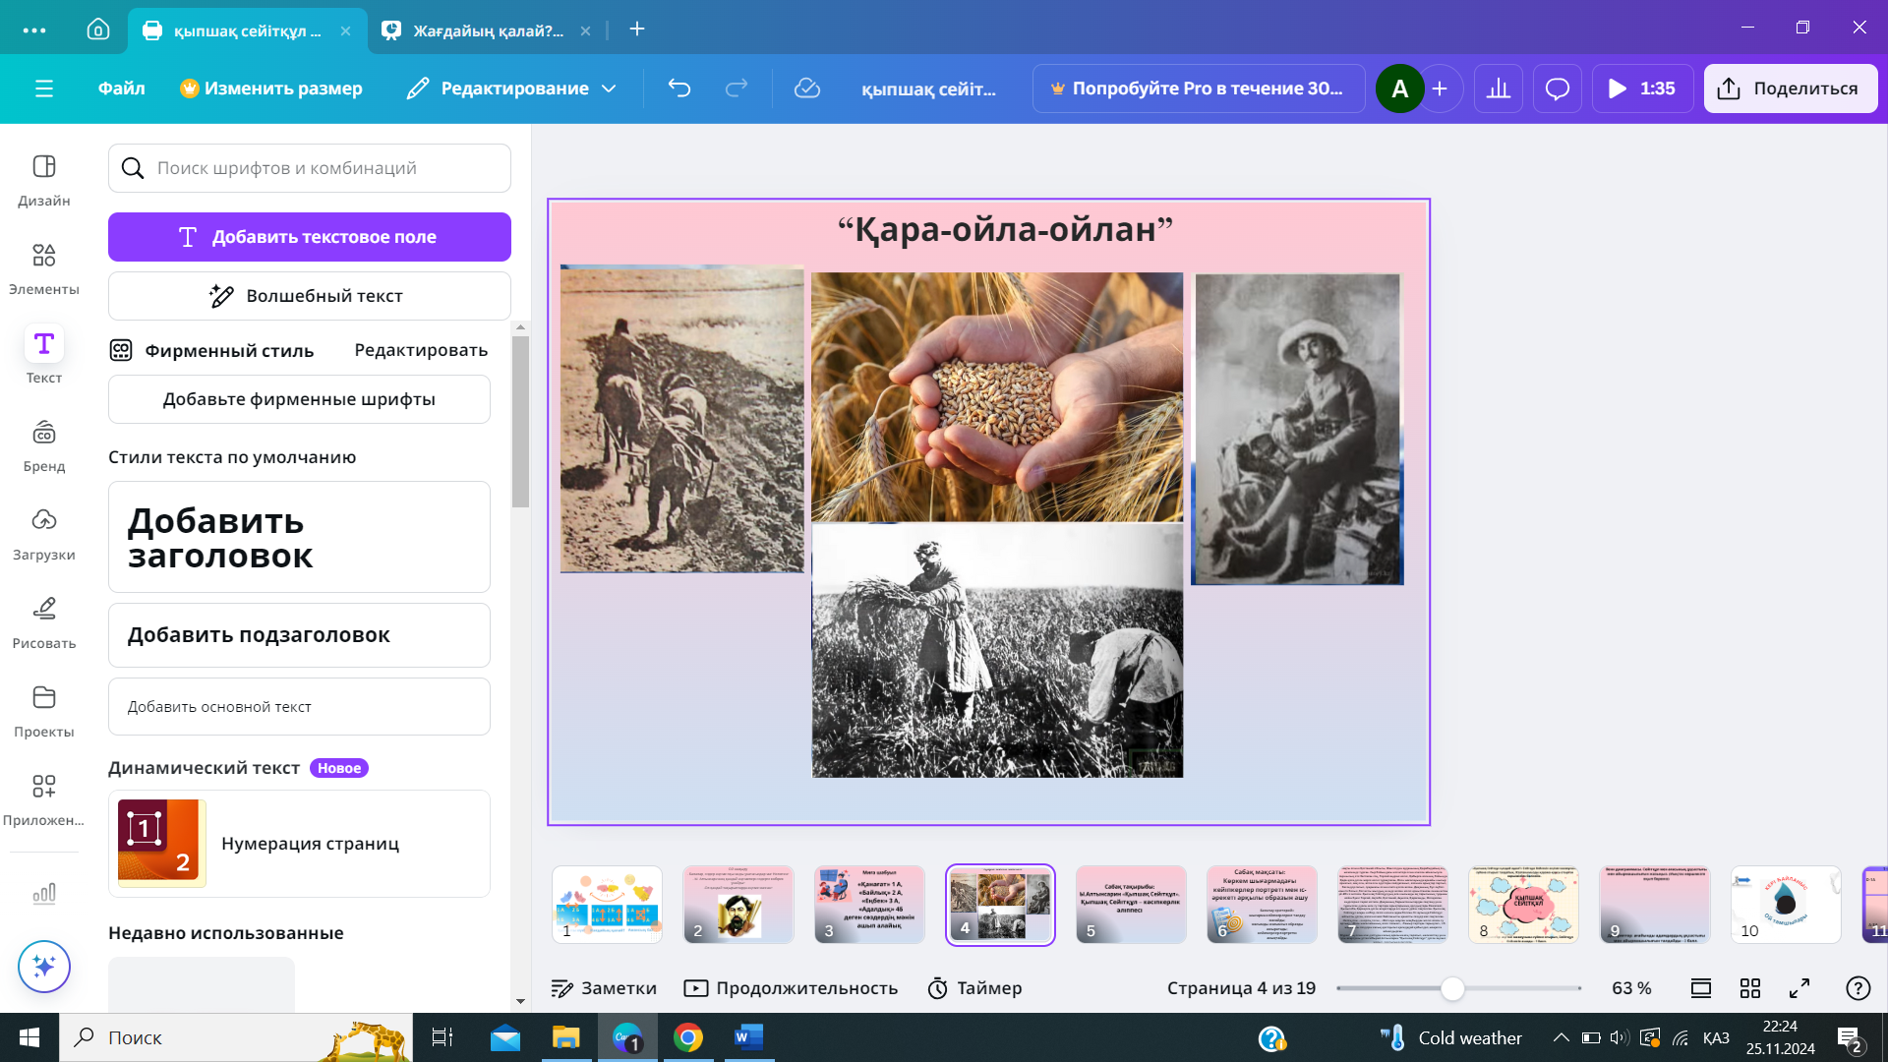Adjust the zoom slider handle
This screenshot has height=1062, width=1888.
coord(1452,988)
